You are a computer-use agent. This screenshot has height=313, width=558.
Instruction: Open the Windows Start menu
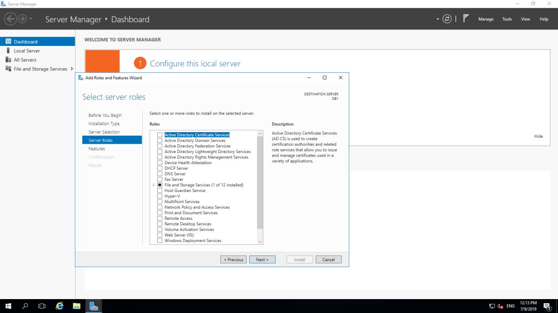tap(8, 306)
